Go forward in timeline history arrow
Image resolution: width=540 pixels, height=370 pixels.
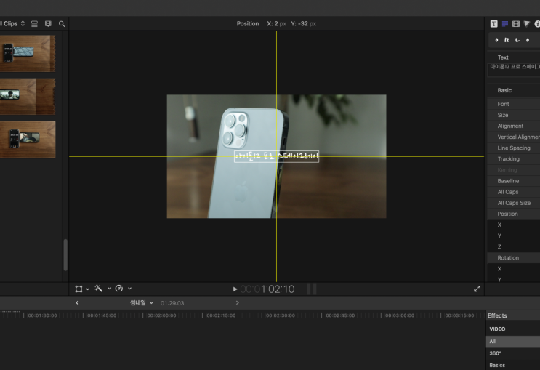point(237,303)
